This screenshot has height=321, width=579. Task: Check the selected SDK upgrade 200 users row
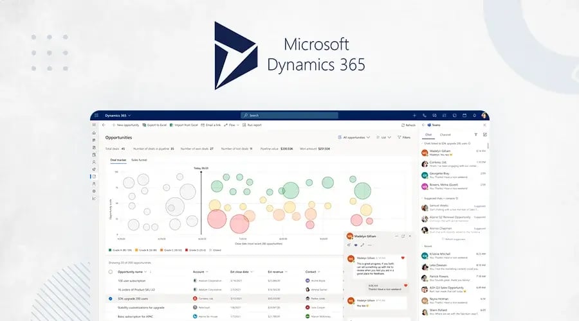(x=110, y=299)
